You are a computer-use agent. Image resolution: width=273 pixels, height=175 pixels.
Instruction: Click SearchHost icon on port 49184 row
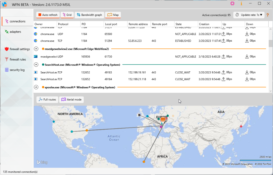35,79
